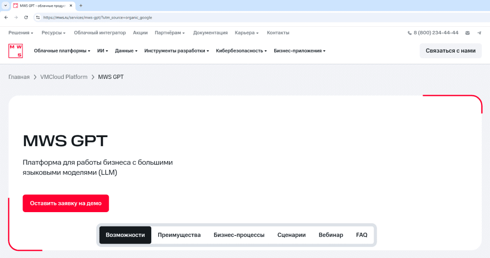Expand the ИИ menu
This screenshot has height=258, width=490.
point(102,51)
